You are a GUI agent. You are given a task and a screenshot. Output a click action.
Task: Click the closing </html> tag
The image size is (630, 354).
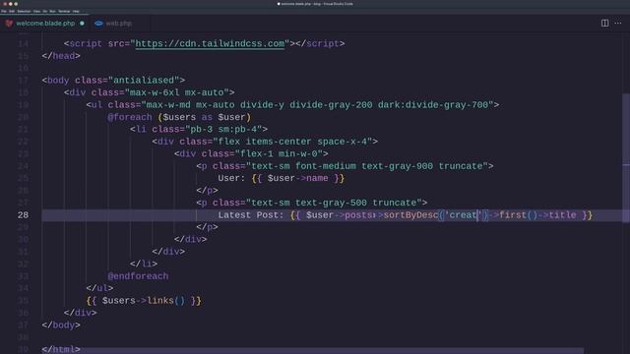coord(61,349)
